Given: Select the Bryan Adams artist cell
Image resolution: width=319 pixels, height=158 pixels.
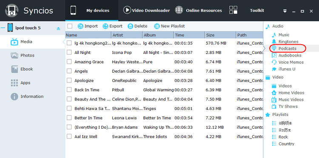Looking at the screenshot, I should coord(125,127).
